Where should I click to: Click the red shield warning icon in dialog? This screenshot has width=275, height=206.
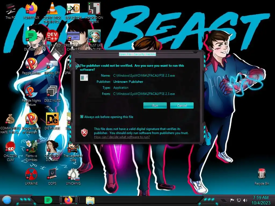84,132
